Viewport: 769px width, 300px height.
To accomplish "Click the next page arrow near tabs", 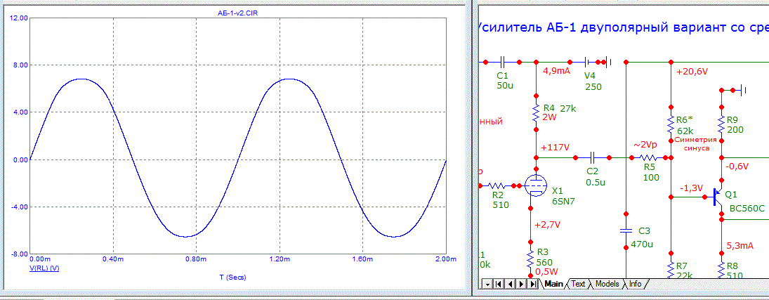I will tap(522, 284).
